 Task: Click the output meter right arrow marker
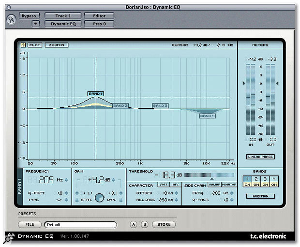coord(277,83)
